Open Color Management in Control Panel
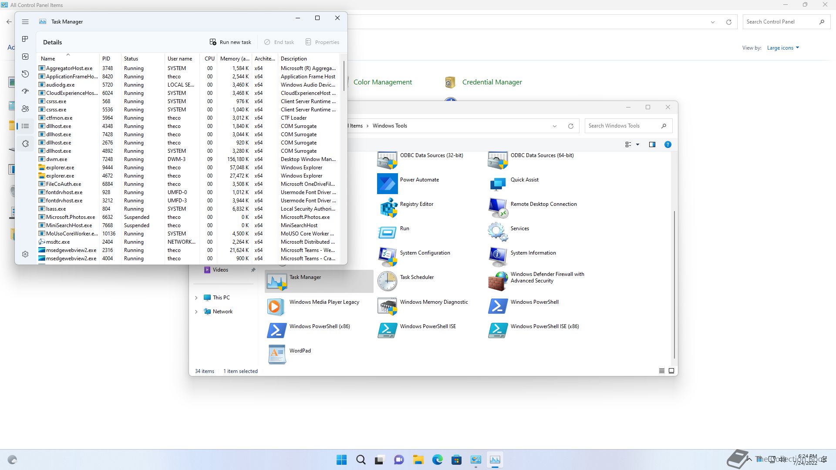This screenshot has width=836, height=470. pyautogui.click(x=382, y=82)
